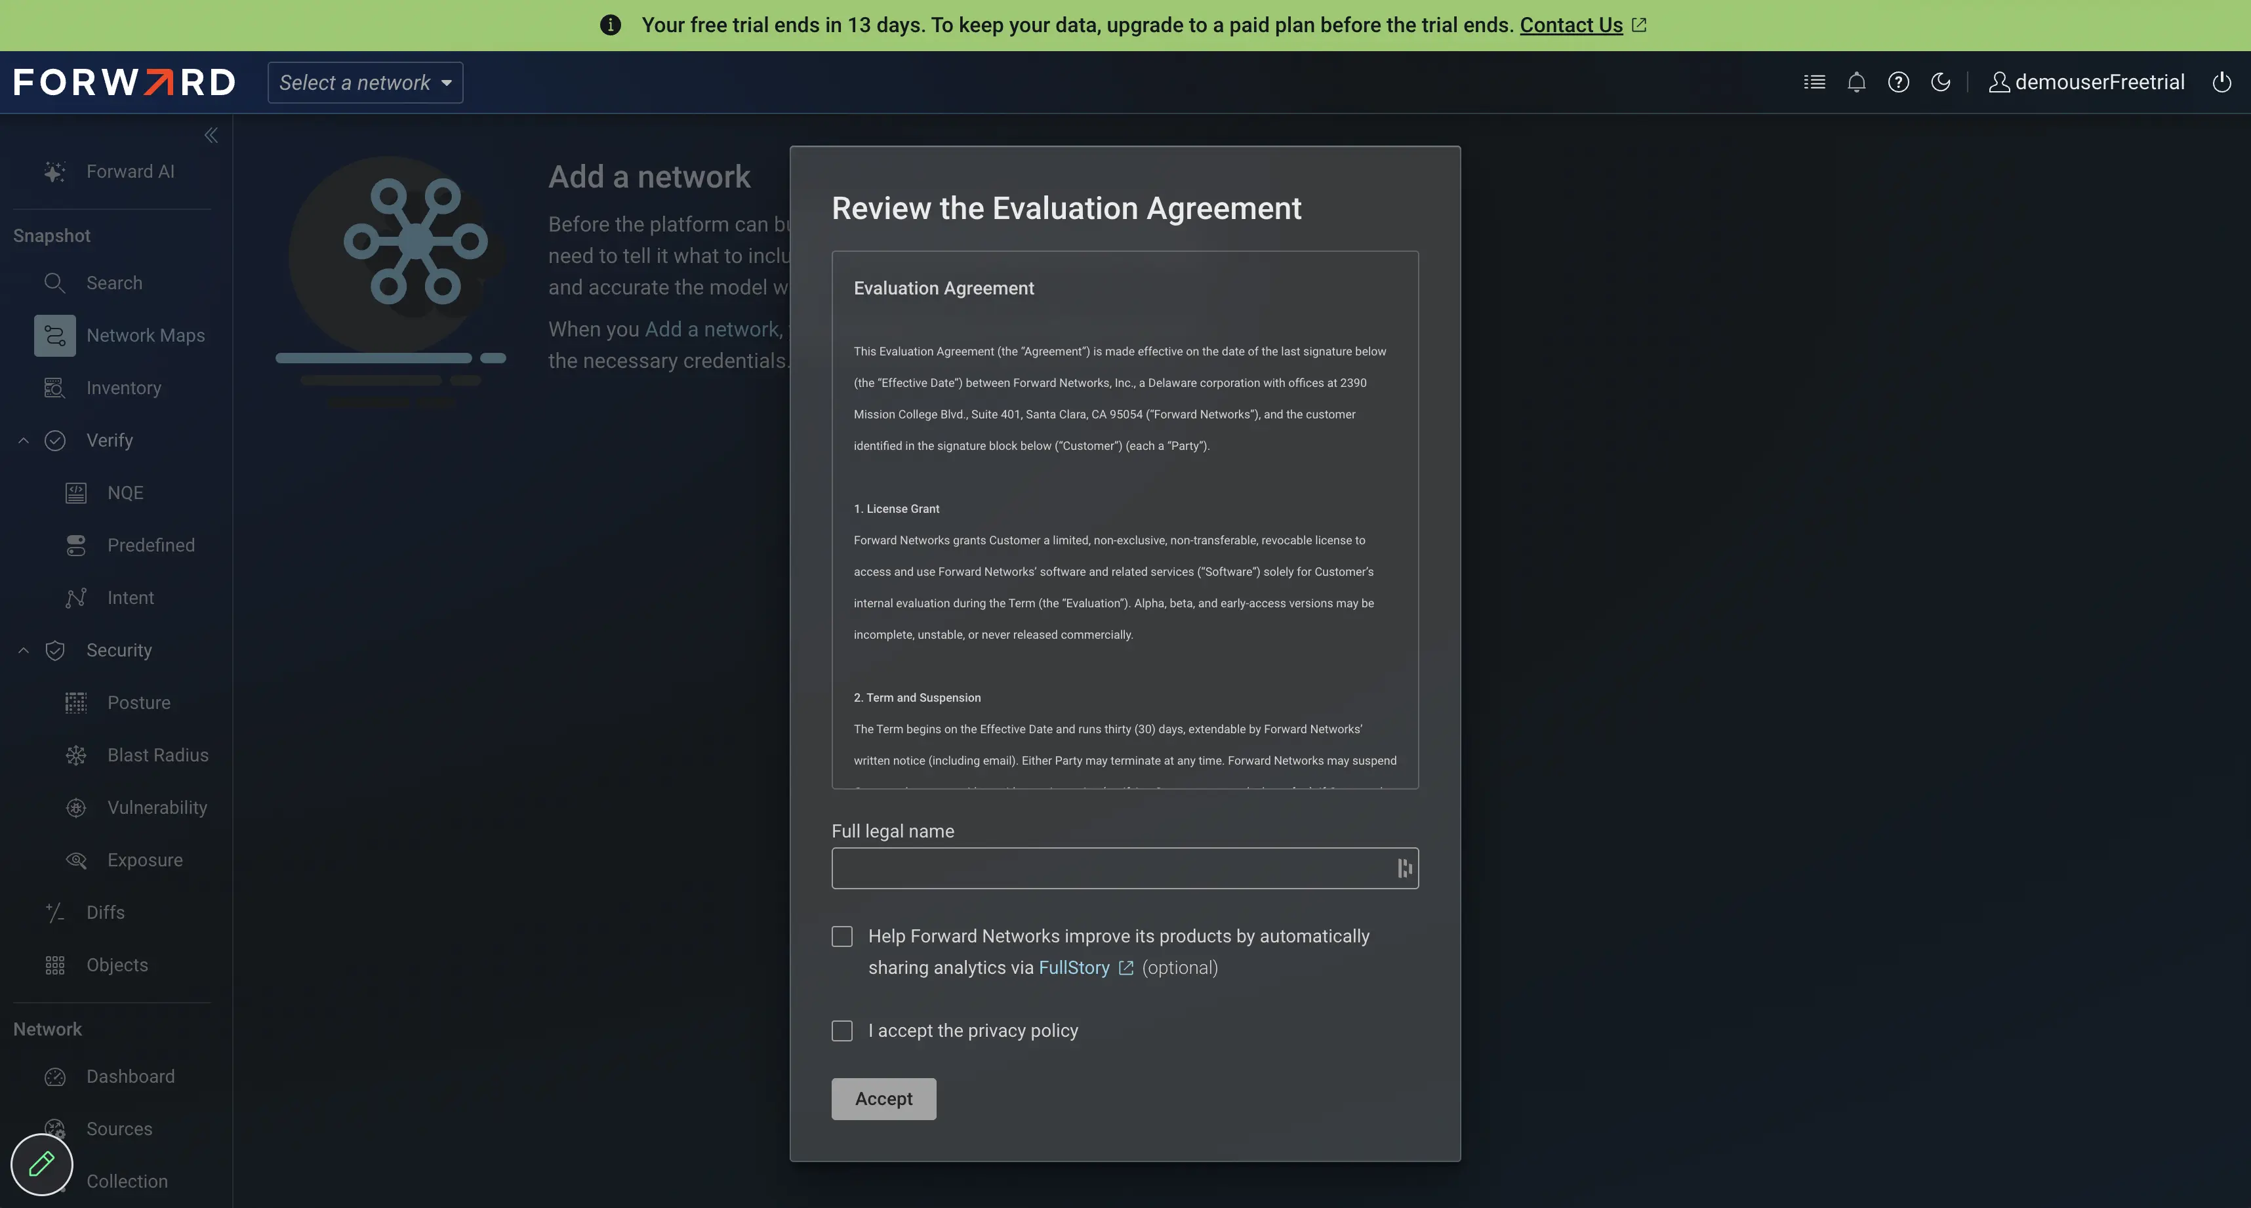2251x1208 pixels.
Task: Go to Search in the sidebar
Action: pos(115,283)
